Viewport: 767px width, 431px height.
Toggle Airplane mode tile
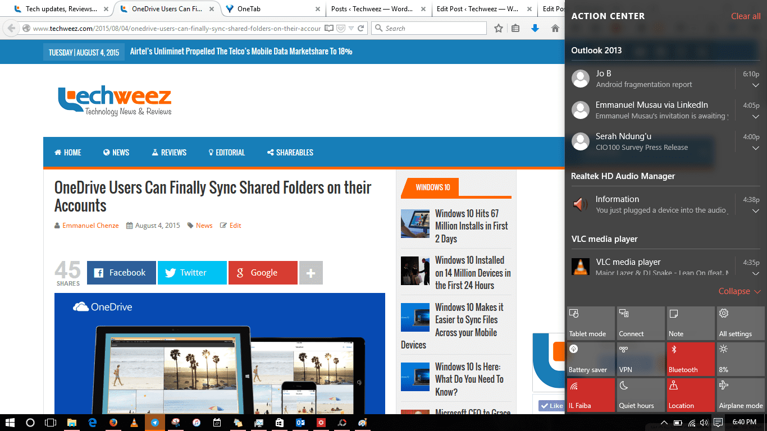coord(741,395)
